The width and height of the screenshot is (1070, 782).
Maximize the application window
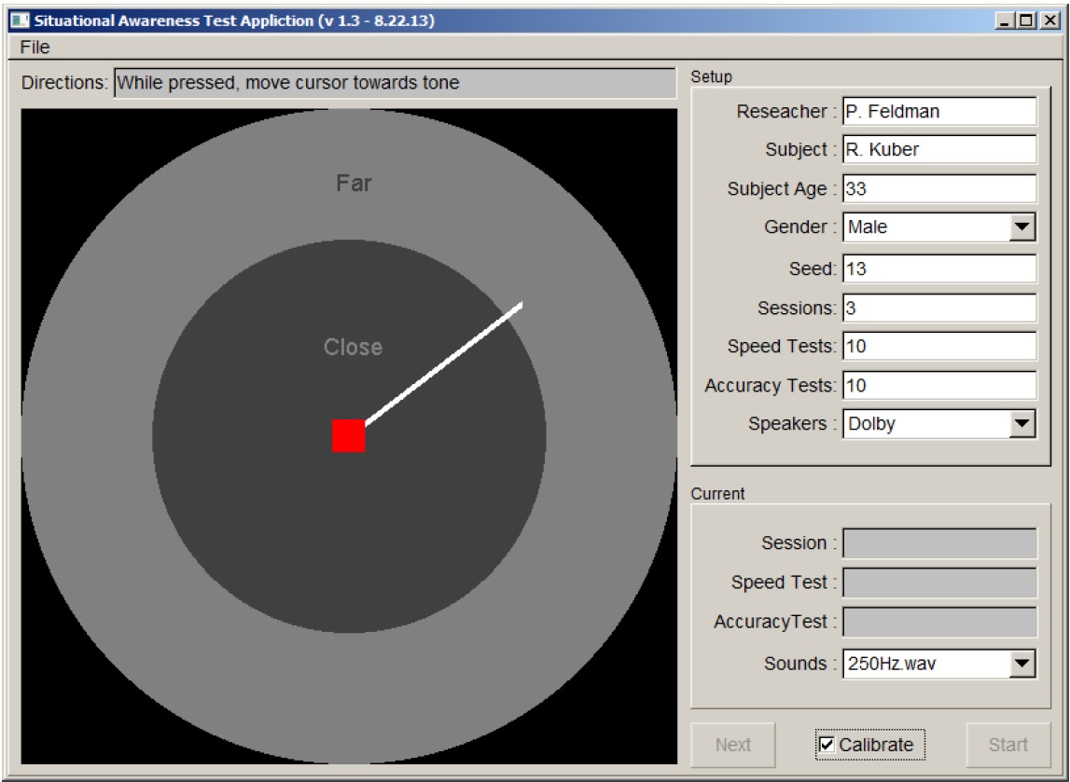pos(1025,21)
